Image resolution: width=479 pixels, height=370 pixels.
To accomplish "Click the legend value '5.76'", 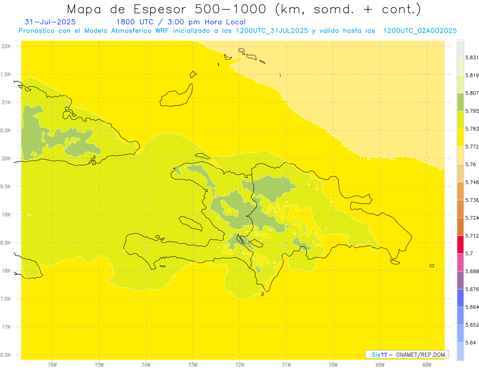I will tap(471, 164).
